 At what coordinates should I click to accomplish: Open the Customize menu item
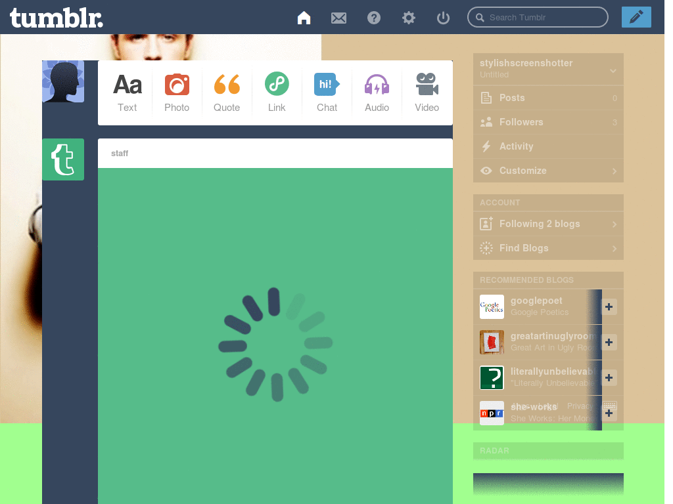click(548, 171)
